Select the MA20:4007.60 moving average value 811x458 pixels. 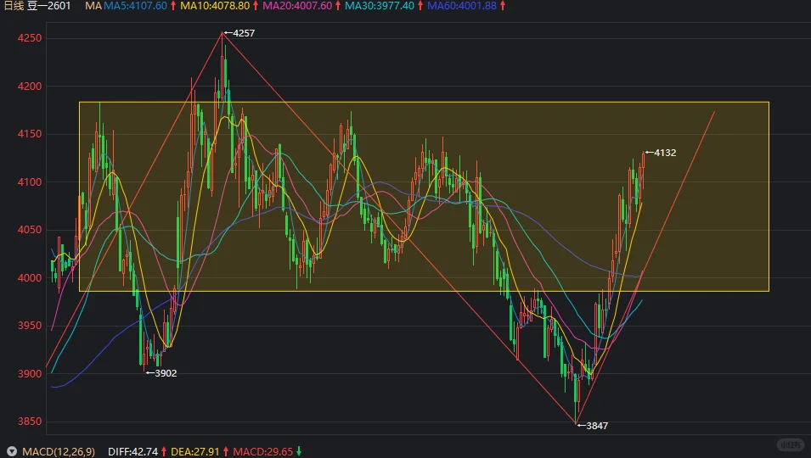[x=297, y=6]
